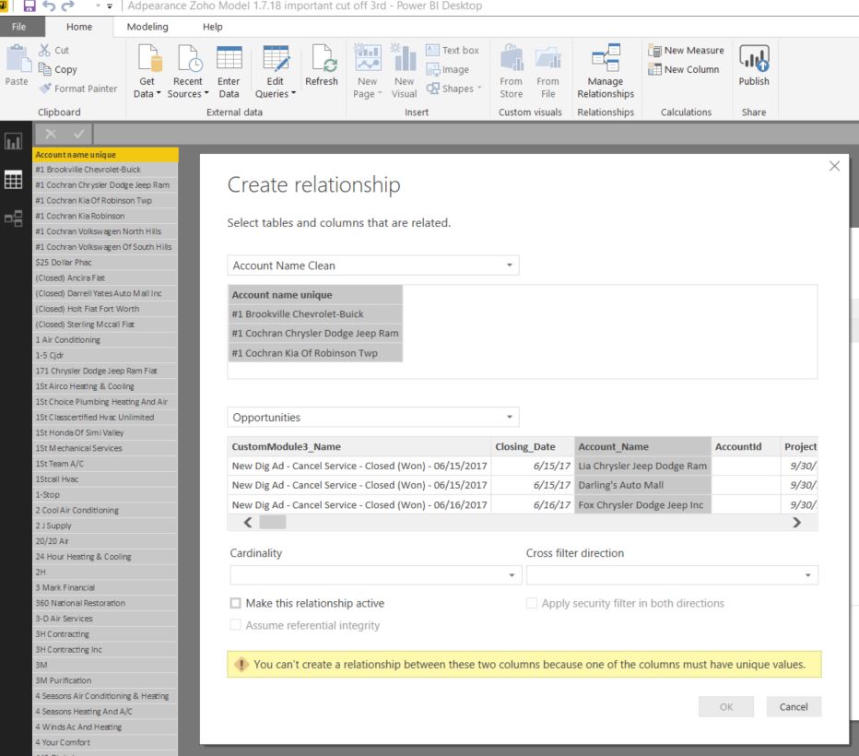Click '1 Air Conditioning' row

pos(105,339)
